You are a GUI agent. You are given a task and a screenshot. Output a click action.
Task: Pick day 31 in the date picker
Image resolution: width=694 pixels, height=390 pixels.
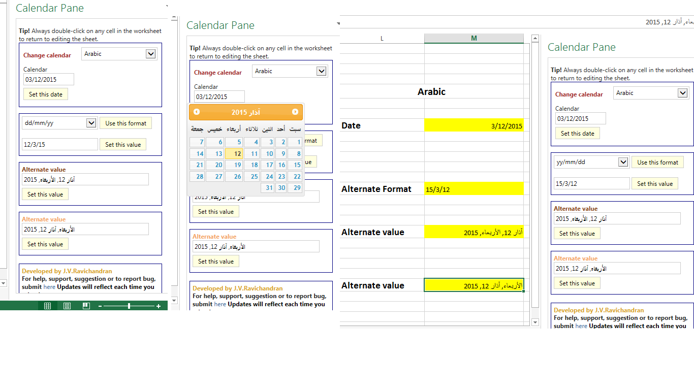click(268, 187)
